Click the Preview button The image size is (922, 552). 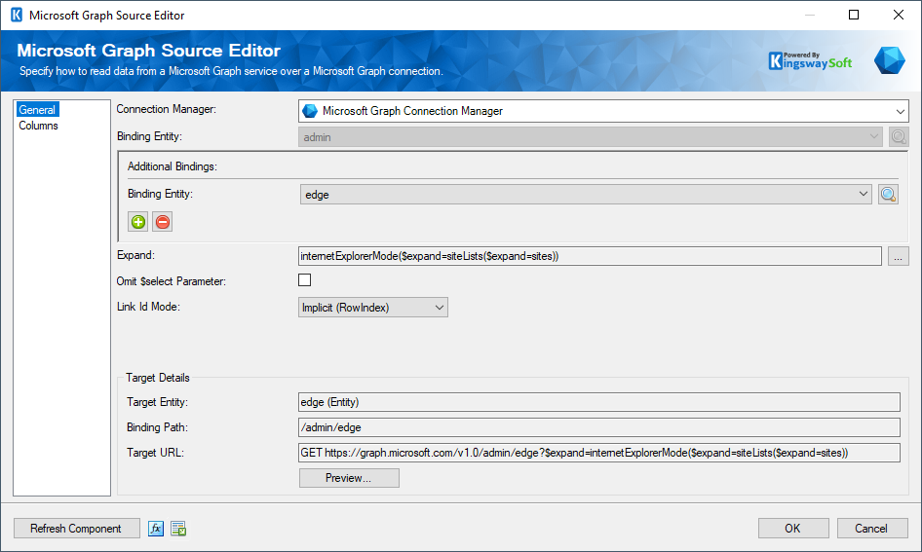pos(349,478)
